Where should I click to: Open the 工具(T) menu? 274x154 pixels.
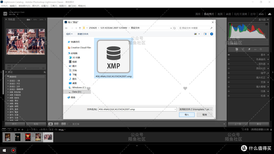(x=54, y=6)
